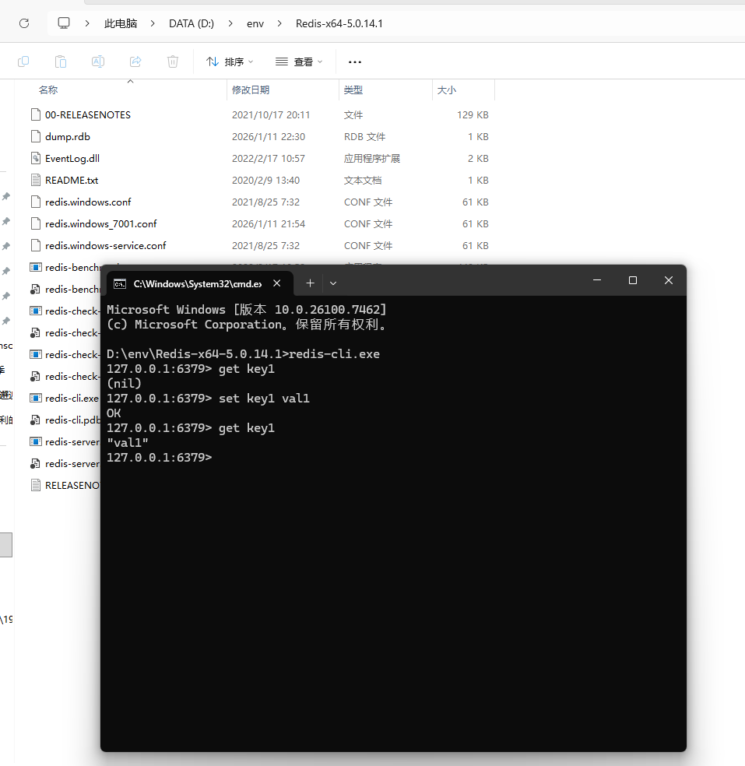Select the redis-server exe row in Explorer
The image size is (745, 766).
[x=65, y=441]
